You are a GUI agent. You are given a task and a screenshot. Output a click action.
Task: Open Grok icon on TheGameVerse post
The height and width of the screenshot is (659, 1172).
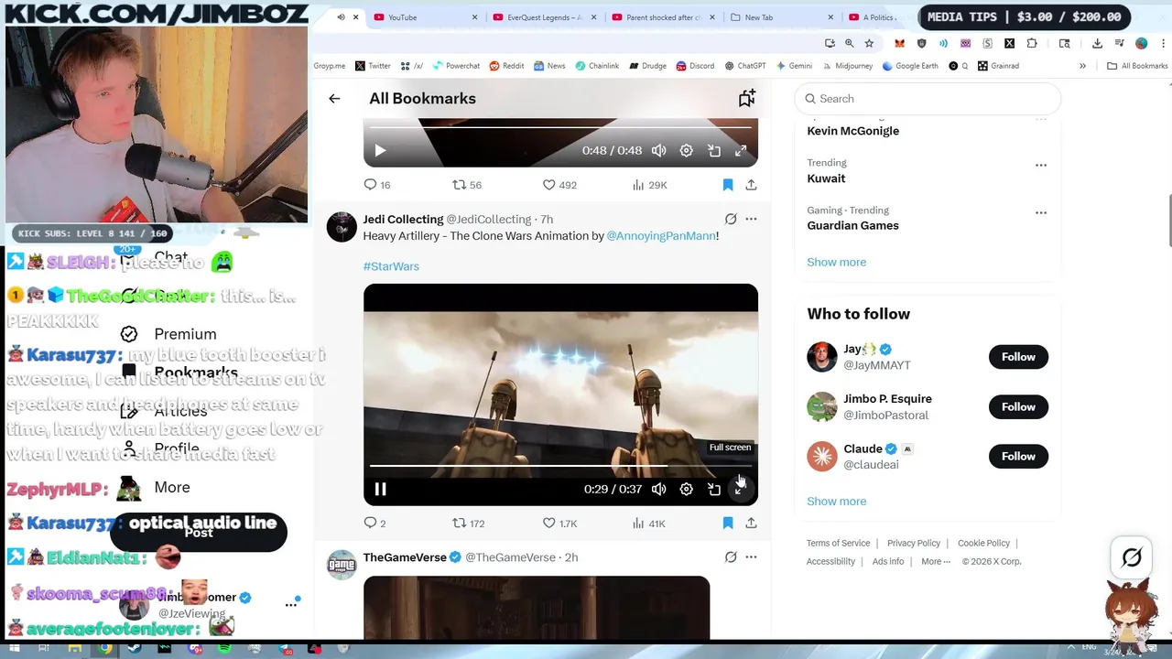point(731,557)
